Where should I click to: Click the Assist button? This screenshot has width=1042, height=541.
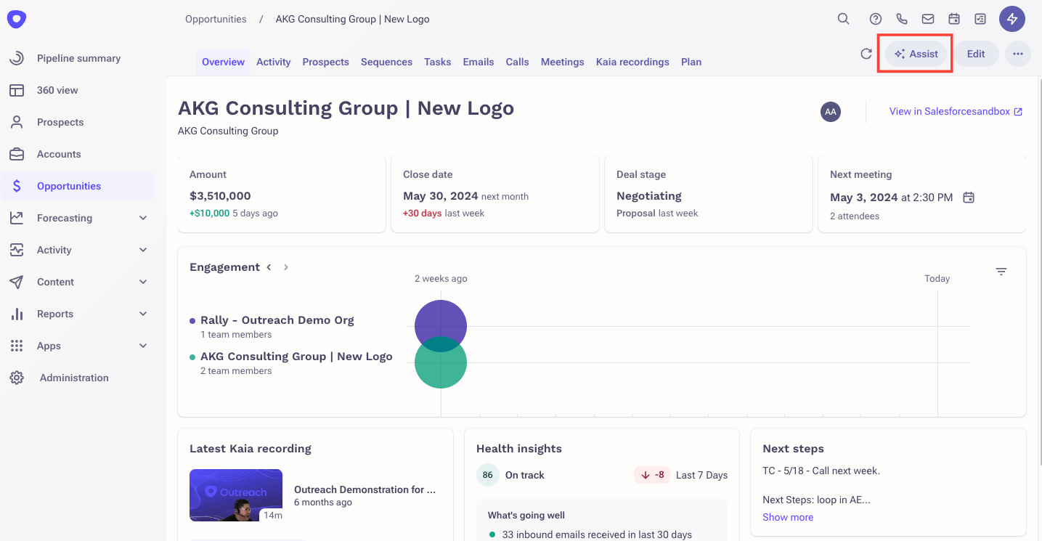[x=916, y=54]
